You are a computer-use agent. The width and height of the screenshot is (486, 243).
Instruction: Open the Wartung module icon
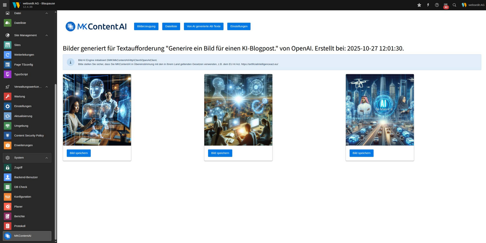point(7,97)
